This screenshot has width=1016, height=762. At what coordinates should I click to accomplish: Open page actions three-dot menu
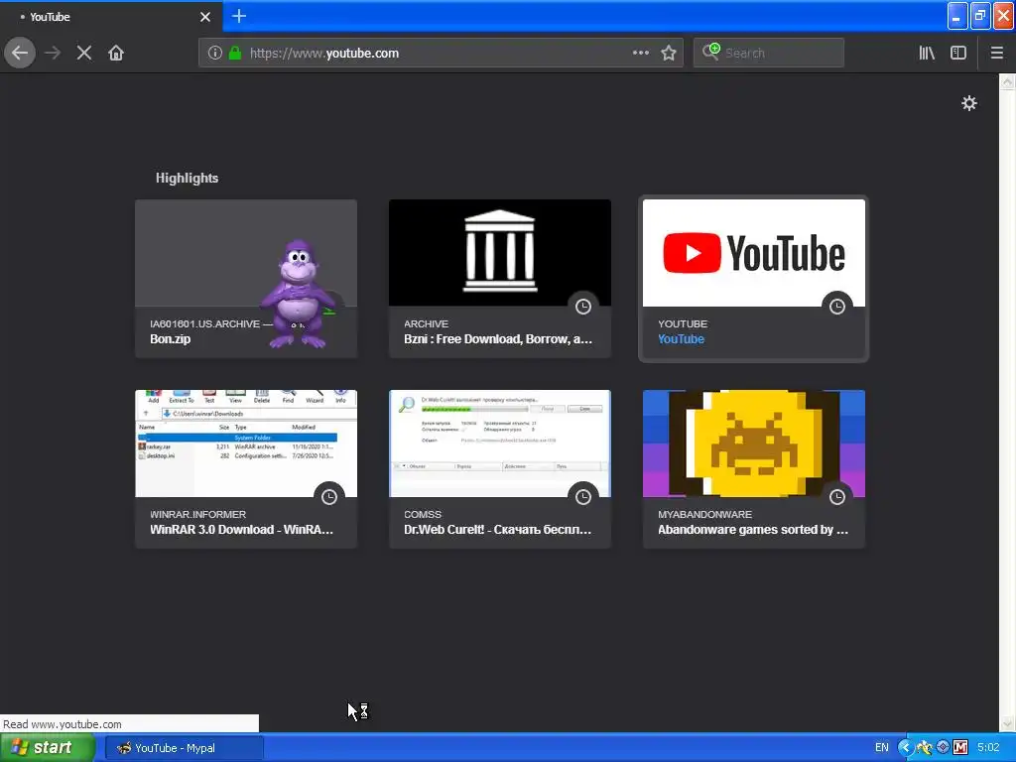pos(640,54)
